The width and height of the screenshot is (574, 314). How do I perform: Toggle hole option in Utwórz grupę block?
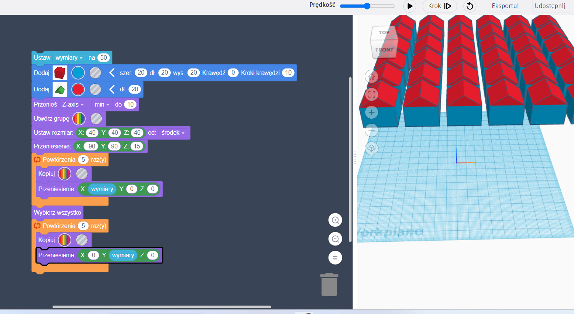(96, 119)
